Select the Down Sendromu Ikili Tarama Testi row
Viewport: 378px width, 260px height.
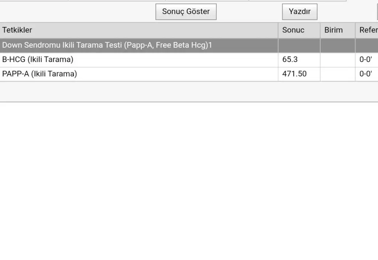click(189, 45)
